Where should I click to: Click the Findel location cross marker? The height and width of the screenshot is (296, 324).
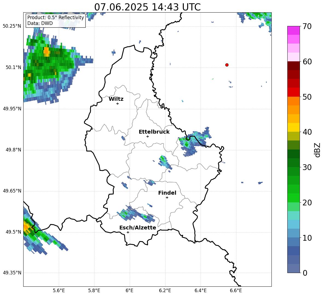click(167, 198)
